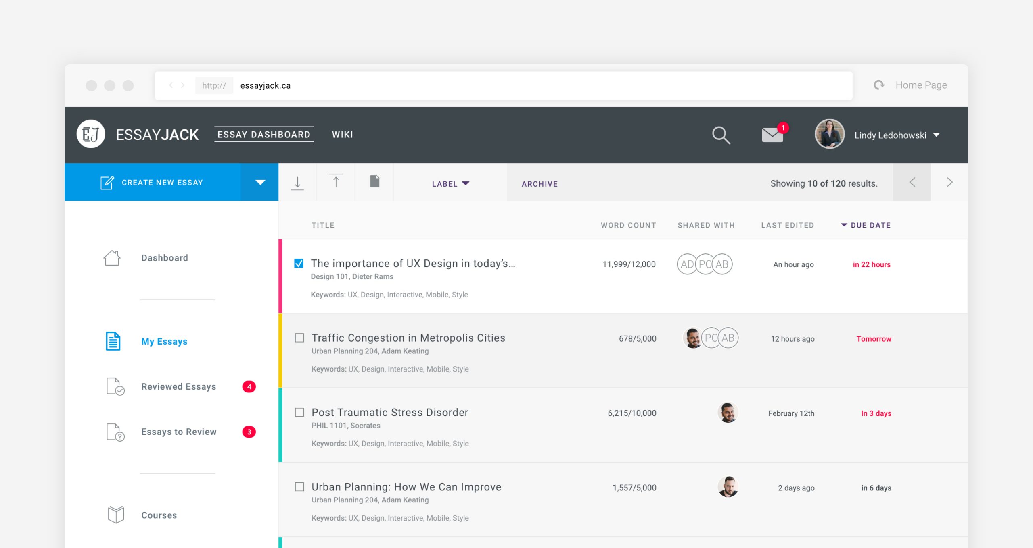Click the essayjack.ca address bar
The image size is (1033, 548).
point(525,85)
